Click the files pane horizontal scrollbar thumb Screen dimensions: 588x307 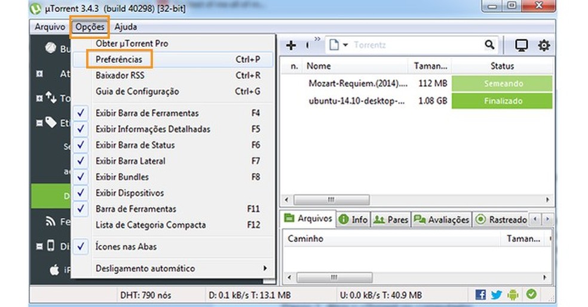click(x=334, y=278)
